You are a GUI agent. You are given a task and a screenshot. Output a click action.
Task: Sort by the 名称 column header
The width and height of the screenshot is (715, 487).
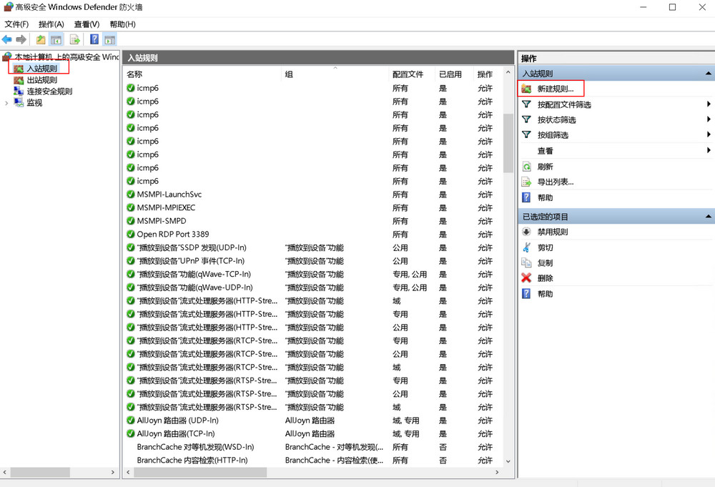[202, 74]
